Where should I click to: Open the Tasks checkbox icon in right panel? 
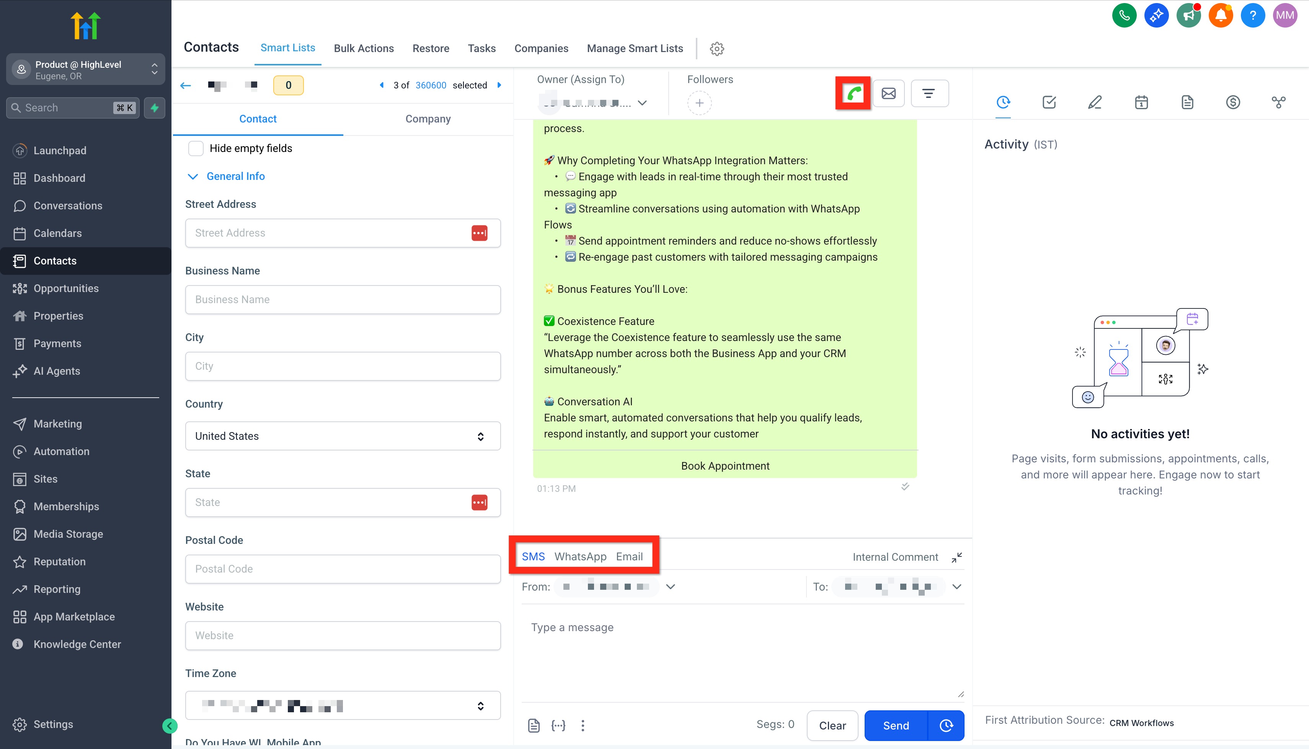pyautogui.click(x=1049, y=102)
